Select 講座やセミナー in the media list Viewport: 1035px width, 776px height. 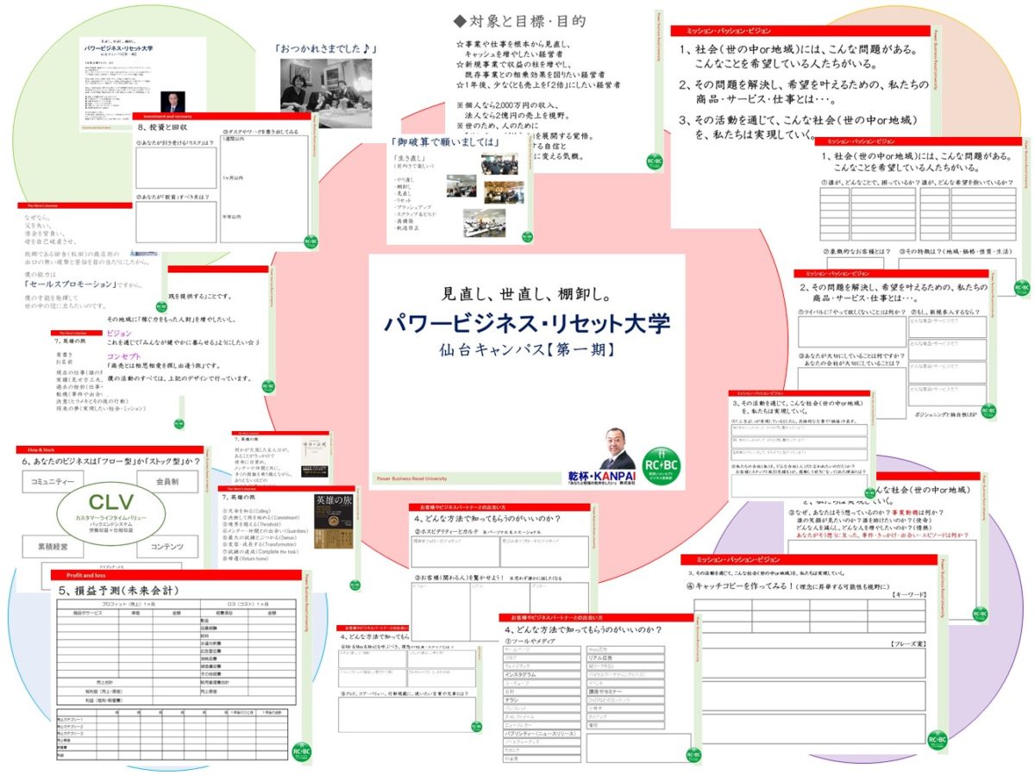coord(624,692)
